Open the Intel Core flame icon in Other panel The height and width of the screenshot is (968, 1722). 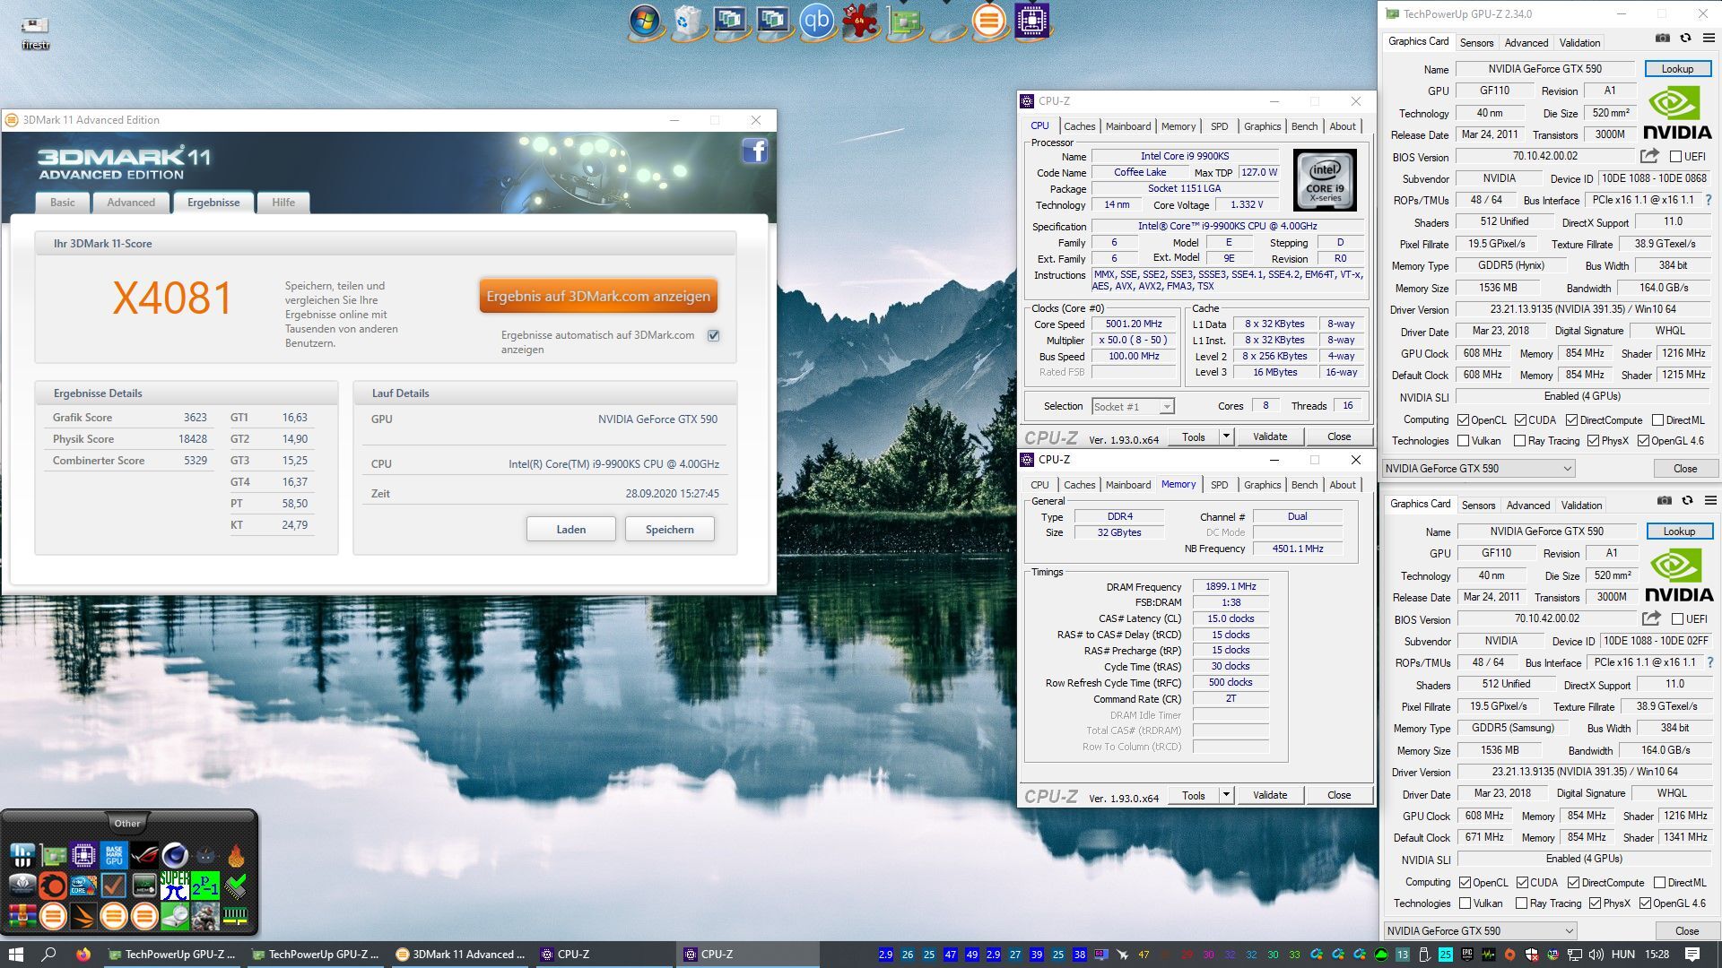(83, 886)
